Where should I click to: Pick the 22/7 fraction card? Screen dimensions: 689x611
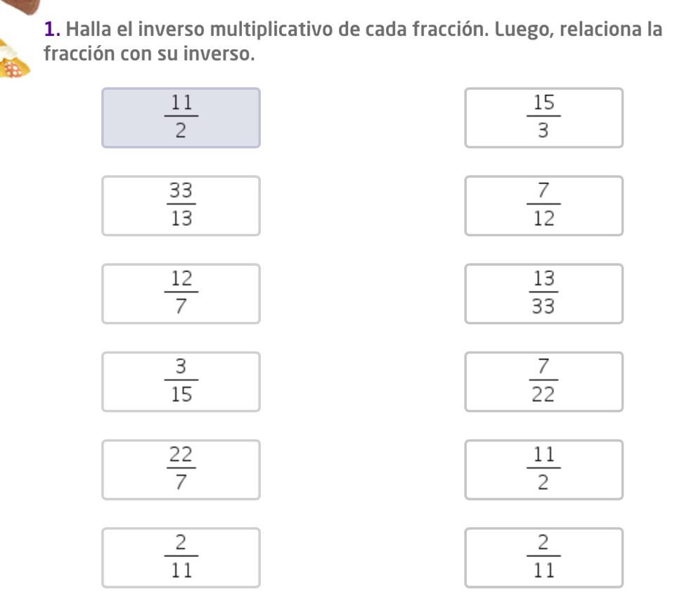(x=181, y=470)
